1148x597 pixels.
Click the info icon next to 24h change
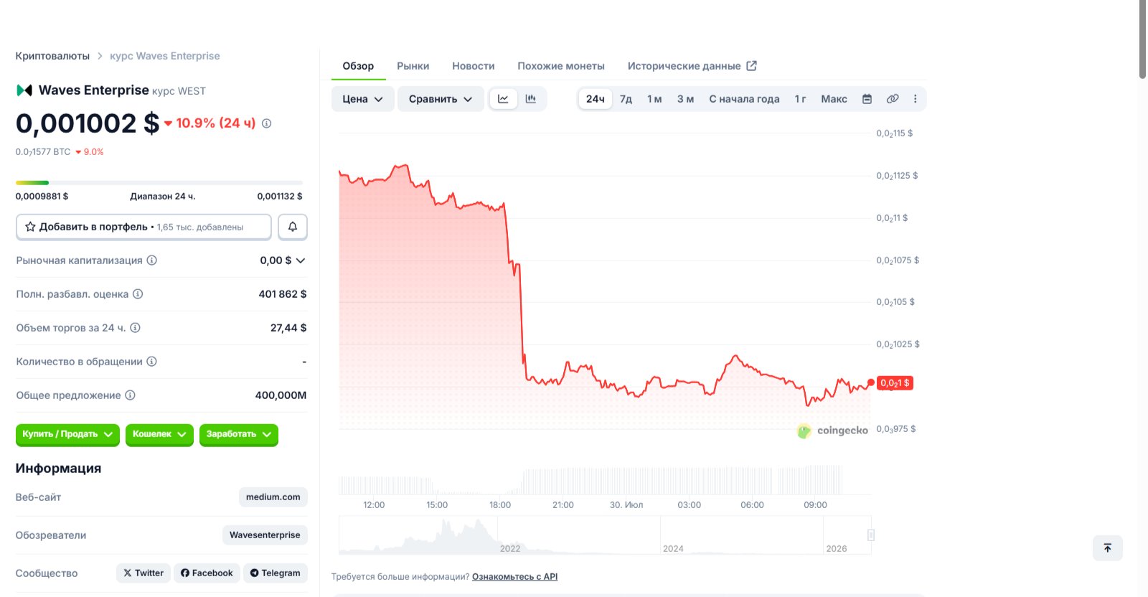pyautogui.click(x=267, y=123)
